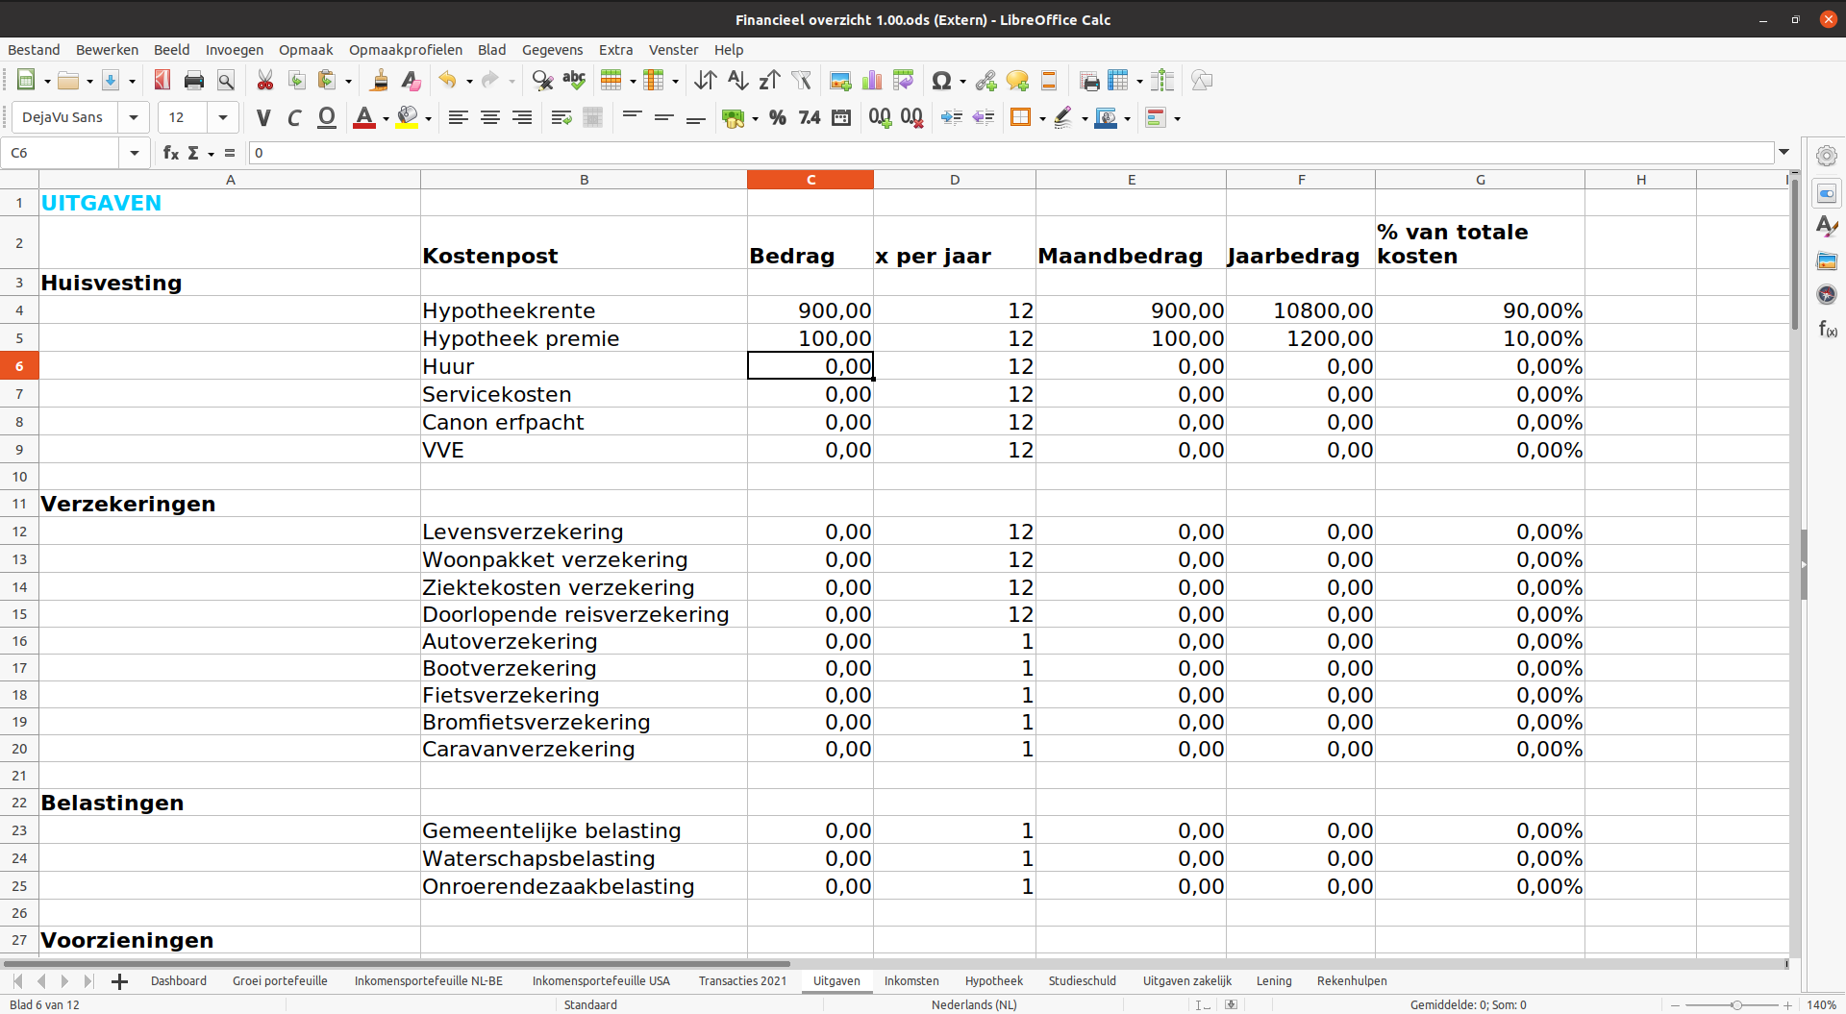This screenshot has width=1846, height=1014.
Task: Insert comment icon
Action: click(x=1017, y=81)
